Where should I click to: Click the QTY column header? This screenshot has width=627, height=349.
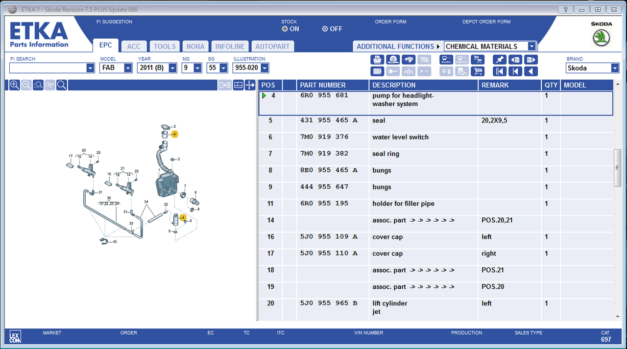[551, 85]
